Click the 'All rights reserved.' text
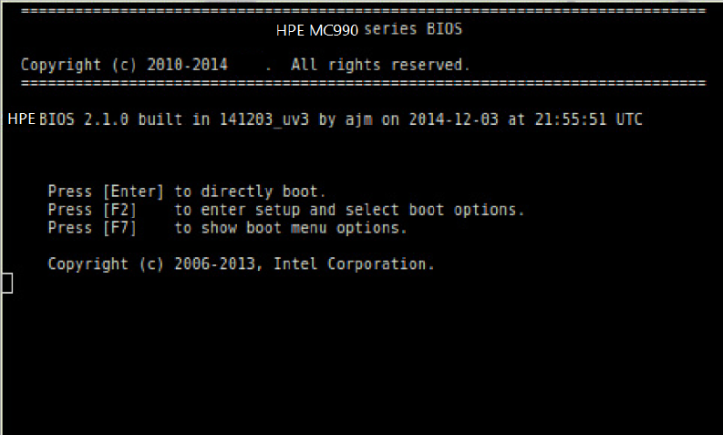 [380, 66]
